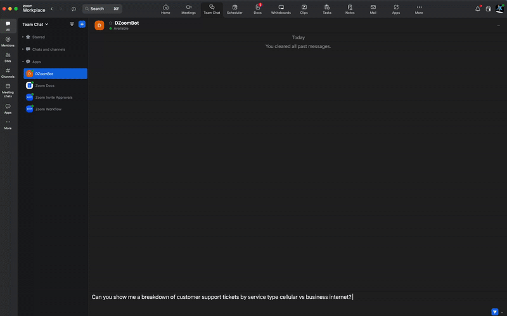
Task: Click the notifications bell icon
Action: (478, 9)
